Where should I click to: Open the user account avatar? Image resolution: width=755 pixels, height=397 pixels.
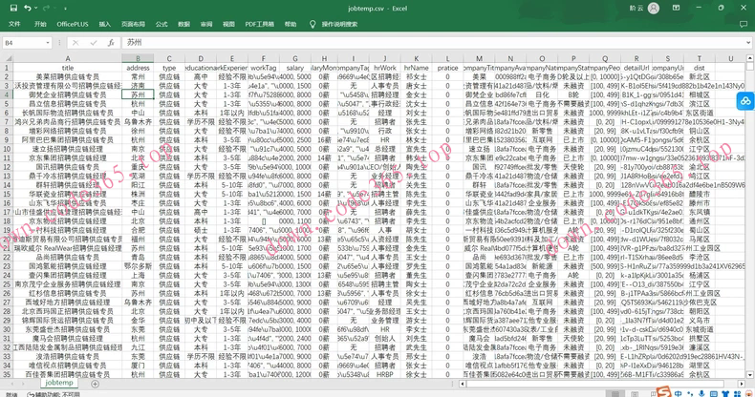654,9
